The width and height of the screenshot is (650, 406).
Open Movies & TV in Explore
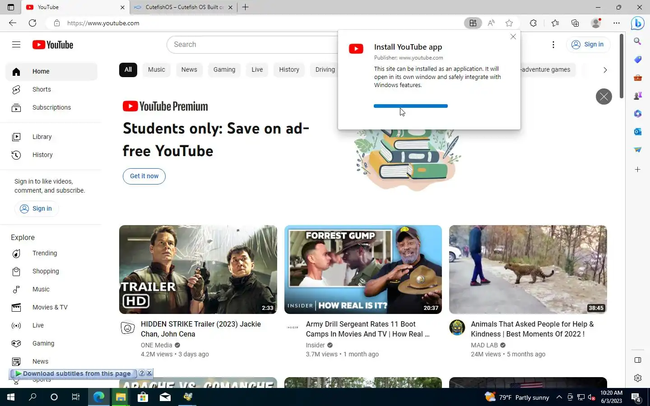pyautogui.click(x=51, y=307)
